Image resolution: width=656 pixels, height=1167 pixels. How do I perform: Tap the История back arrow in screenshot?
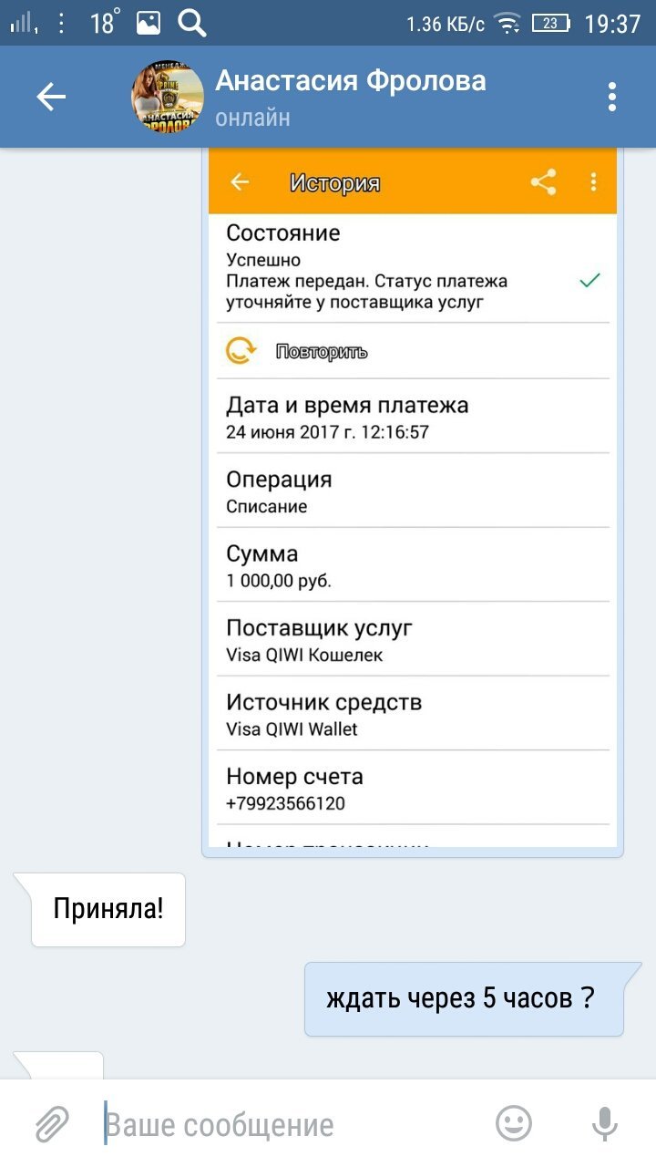(x=240, y=182)
